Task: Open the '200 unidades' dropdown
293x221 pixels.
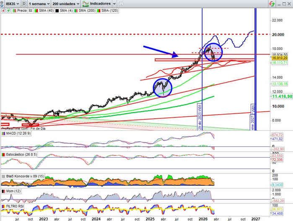Action: click(x=65, y=3)
